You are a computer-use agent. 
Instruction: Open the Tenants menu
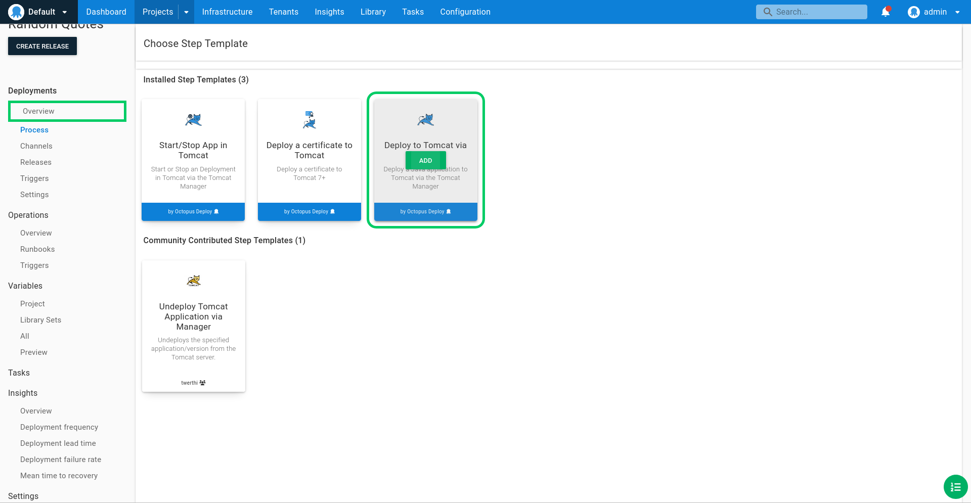pos(283,12)
